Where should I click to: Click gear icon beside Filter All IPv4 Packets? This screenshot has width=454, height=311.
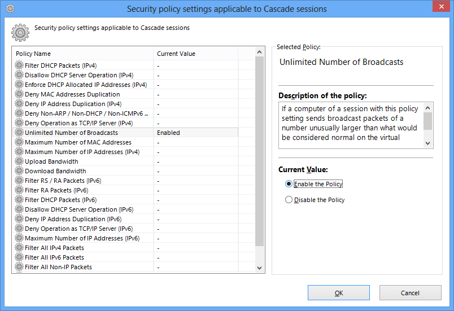[x=19, y=247]
